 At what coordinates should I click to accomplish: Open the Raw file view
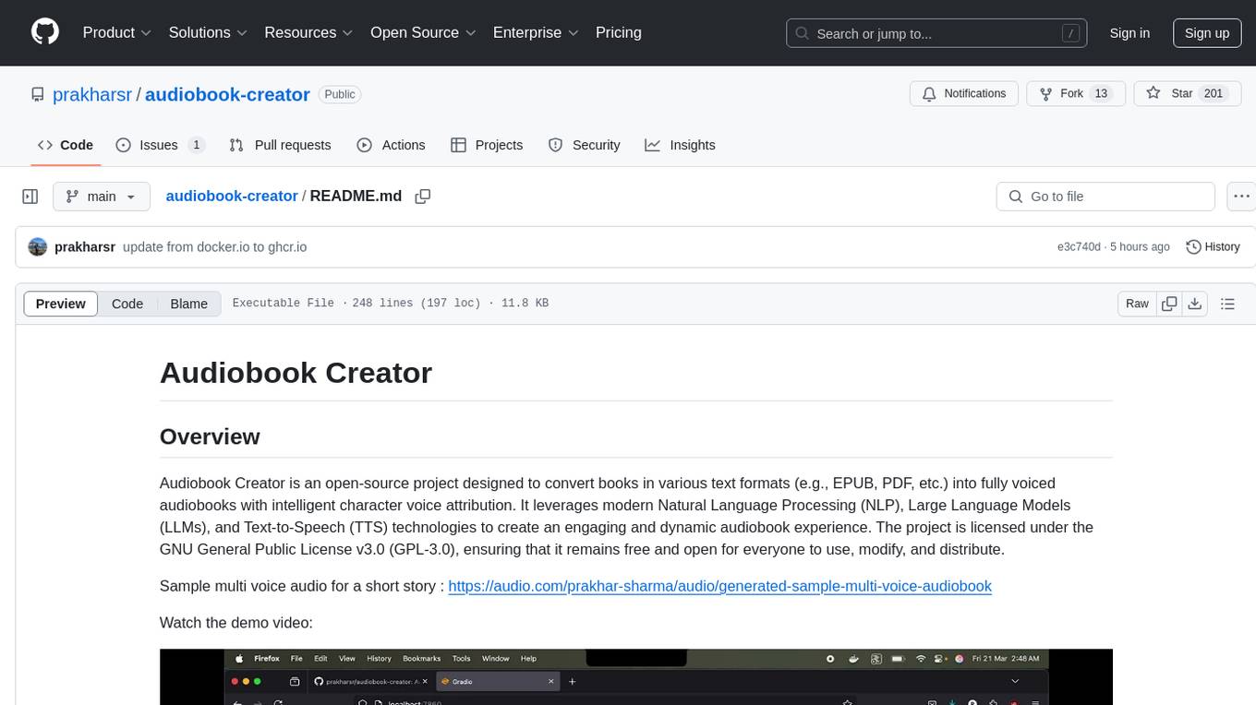(1137, 304)
